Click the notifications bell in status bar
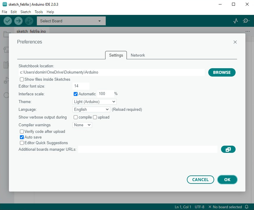254x210 pixels. click(x=247, y=207)
